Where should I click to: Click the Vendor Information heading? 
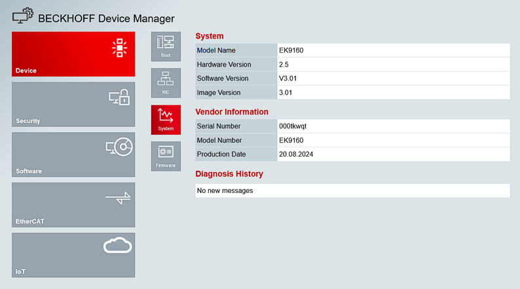tap(232, 112)
